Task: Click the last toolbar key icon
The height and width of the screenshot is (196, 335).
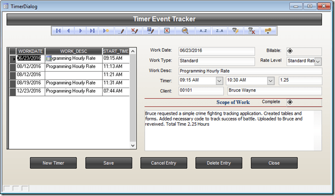Action: (x=268, y=31)
